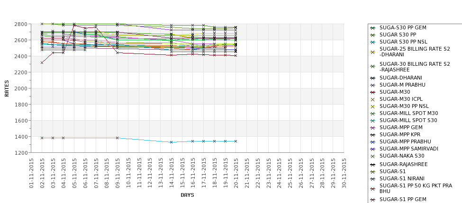Click the dark red point near 2320 on 02-11-2015
This screenshot has width=462, height=203.
coord(42,62)
